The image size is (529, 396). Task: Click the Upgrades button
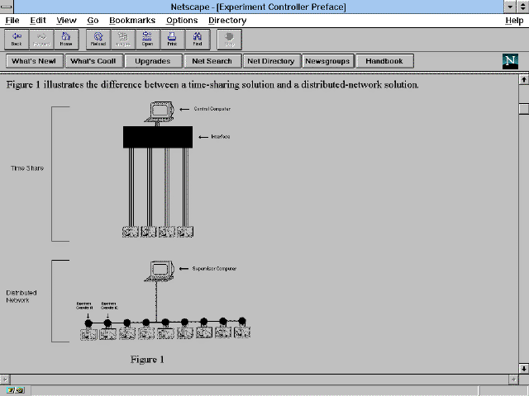153,61
